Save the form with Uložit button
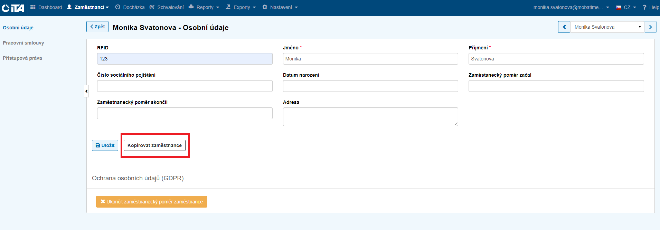 [x=105, y=145]
